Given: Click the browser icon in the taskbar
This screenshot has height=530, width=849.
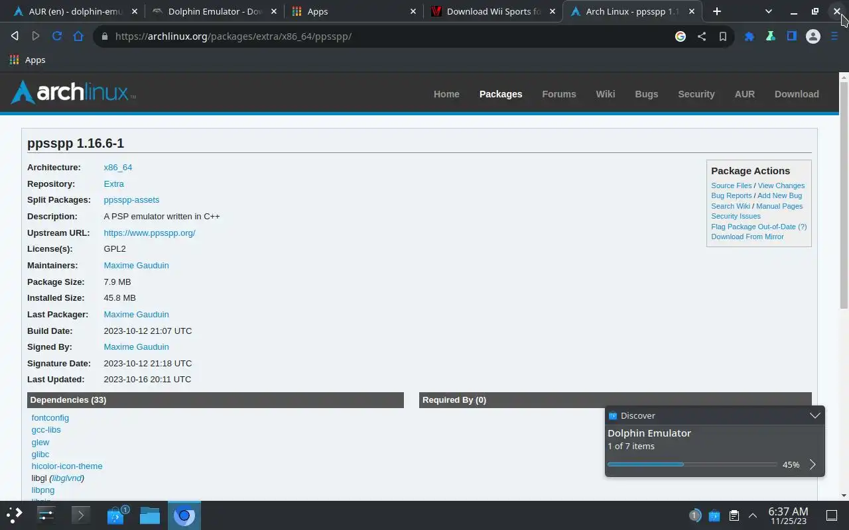Looking at the screenshot, I should pos(184,515).
